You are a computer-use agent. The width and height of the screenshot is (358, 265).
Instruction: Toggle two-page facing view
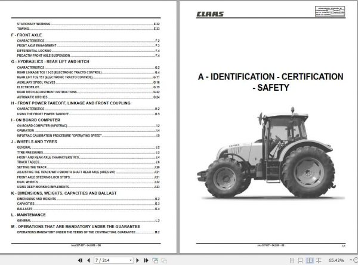[x=309, y=260]
